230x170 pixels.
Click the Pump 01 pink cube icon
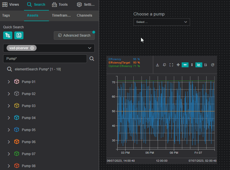pyautogui.click(x=17, y=82)
